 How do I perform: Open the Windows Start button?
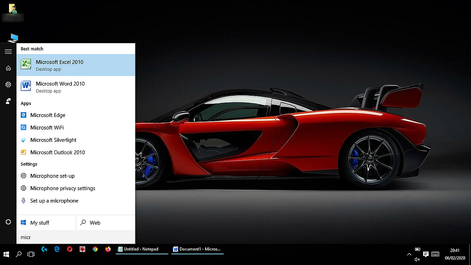coord(6,254)
